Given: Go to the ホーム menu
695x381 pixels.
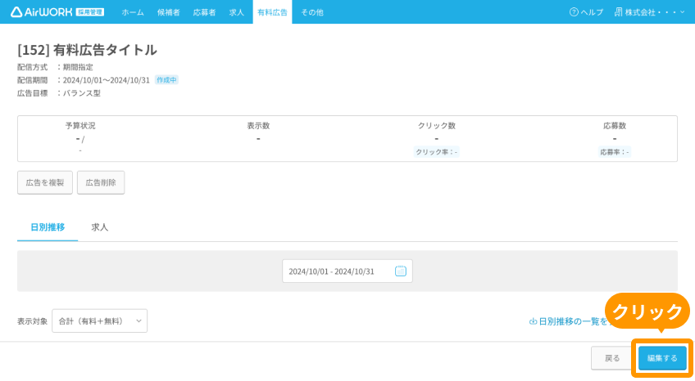Looking at the screenshot, I should tap(133, 12).
